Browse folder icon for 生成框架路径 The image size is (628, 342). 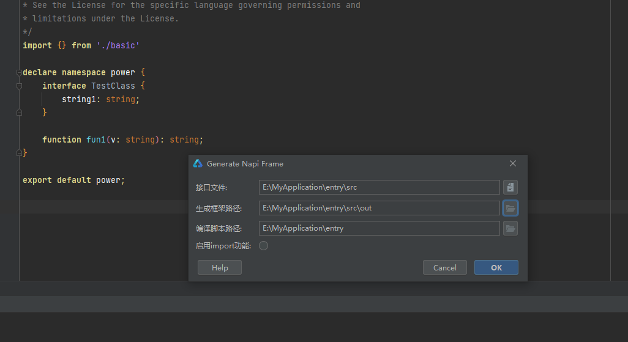(x=510, y=208)
